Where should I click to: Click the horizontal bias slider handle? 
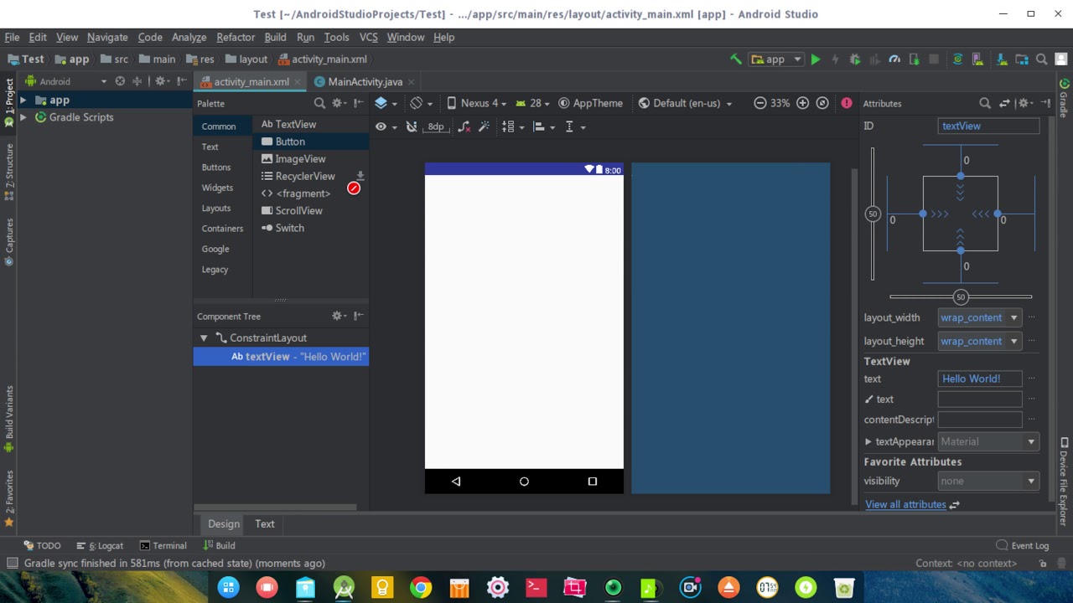coord(961,296)
